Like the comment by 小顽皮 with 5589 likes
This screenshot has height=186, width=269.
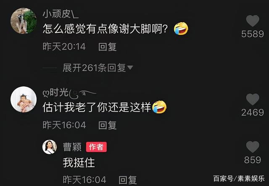(x=253, y=21)
